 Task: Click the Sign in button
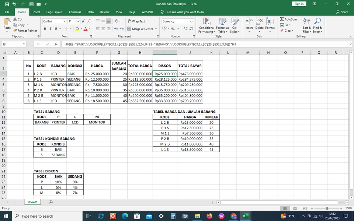(299, 4)
